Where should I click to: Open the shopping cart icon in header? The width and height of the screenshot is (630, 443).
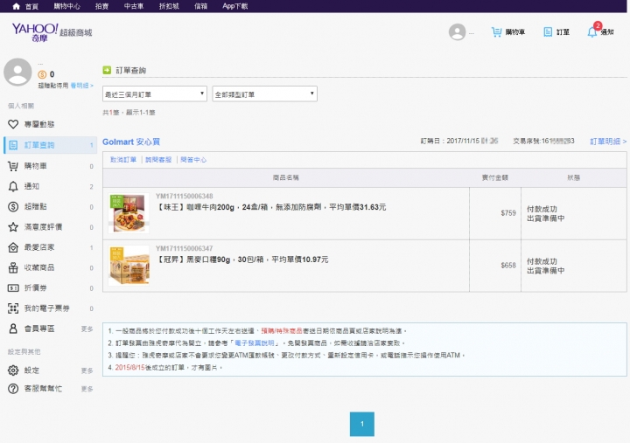pyautogui.click(x=497, y=32)
